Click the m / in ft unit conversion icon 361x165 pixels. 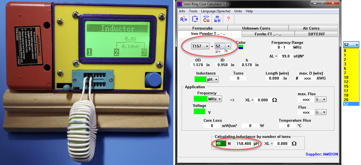point(217,19)
